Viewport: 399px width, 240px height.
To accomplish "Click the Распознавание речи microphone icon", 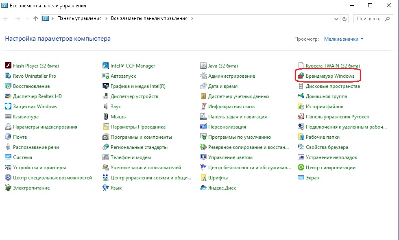I will (x=8, y=147).
